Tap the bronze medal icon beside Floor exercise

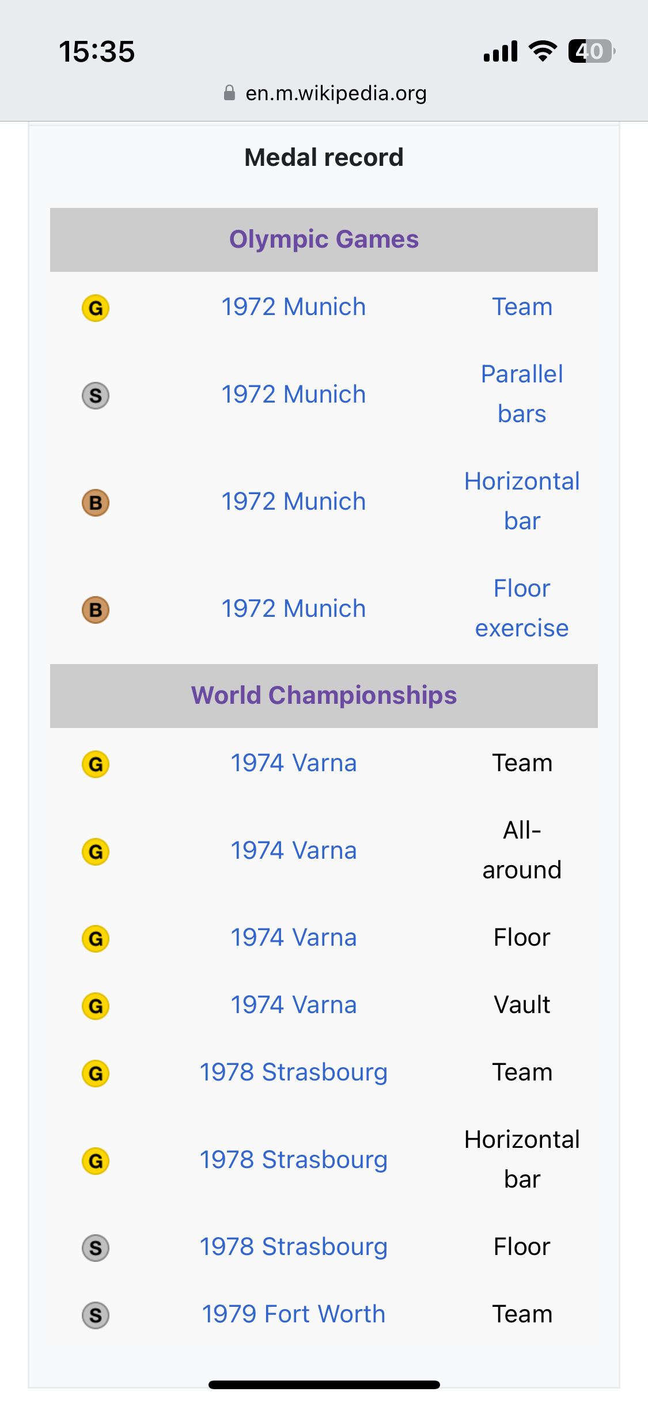pyautogui.click(x=96, y=609)
